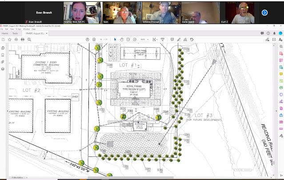
Task: Toggle read mode scrolling icon
Action: point(163,39)
